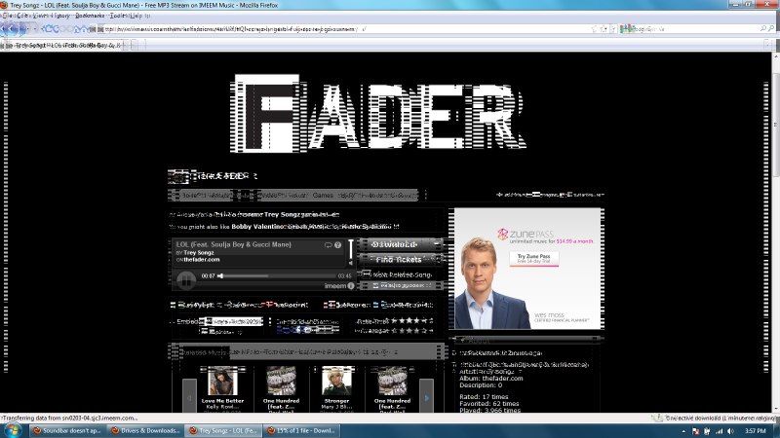
Task: Click the 'Rated: 17 times' text
Action: [484, 397]
